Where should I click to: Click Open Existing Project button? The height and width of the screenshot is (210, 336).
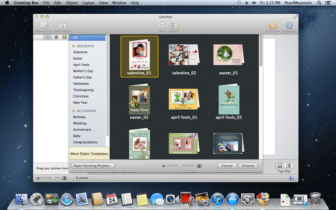click(93, 165)
